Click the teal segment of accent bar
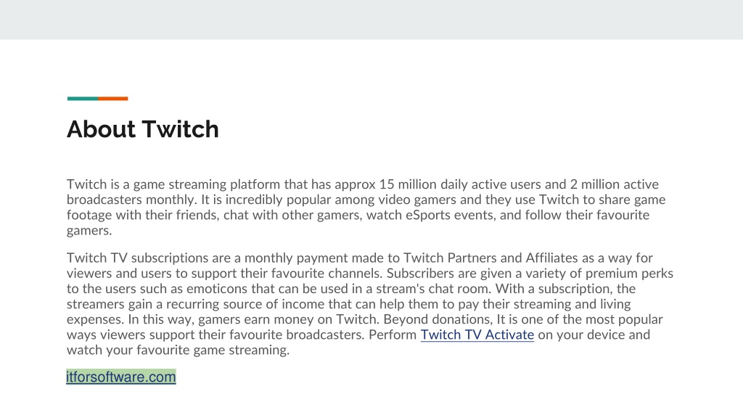743x418 pixels. tap(83, 99)
